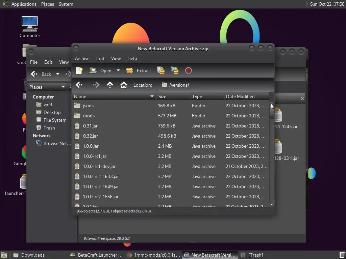Viewport: 346px width, 259px height.
Task: Open the Places menu in the top panel
Action: [x=48, y=4]
